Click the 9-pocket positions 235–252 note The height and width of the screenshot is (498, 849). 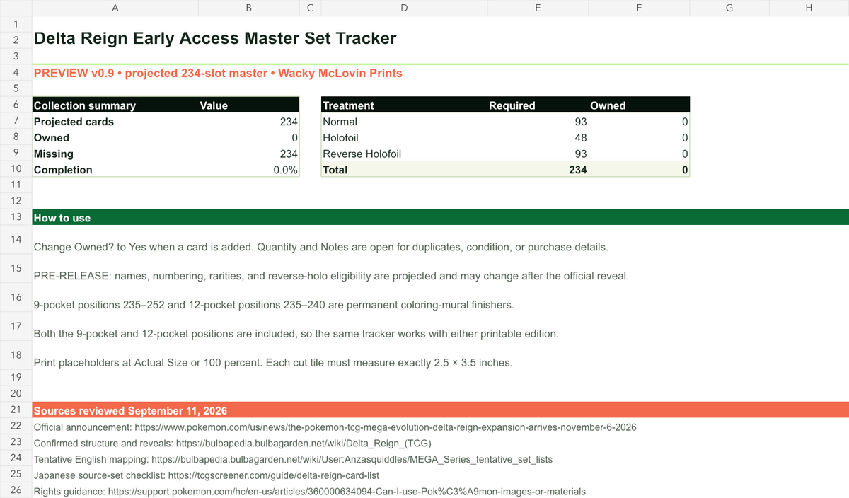click(x=274, y=305)
